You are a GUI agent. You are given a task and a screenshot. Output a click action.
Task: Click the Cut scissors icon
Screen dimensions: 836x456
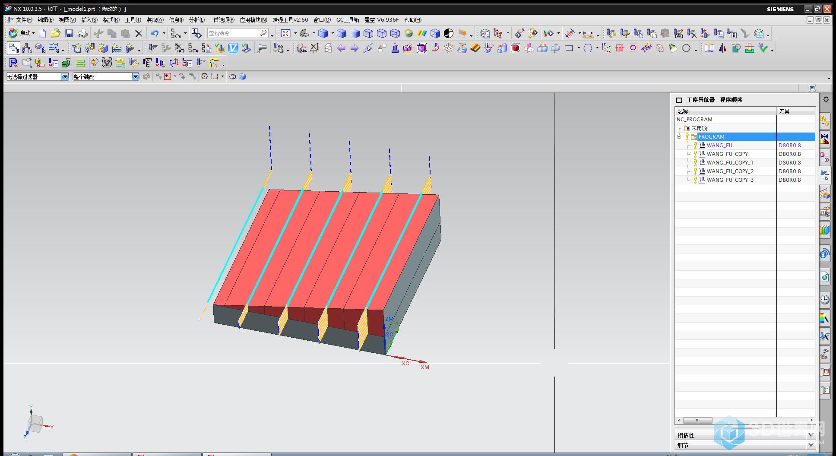tap(98, 33)
